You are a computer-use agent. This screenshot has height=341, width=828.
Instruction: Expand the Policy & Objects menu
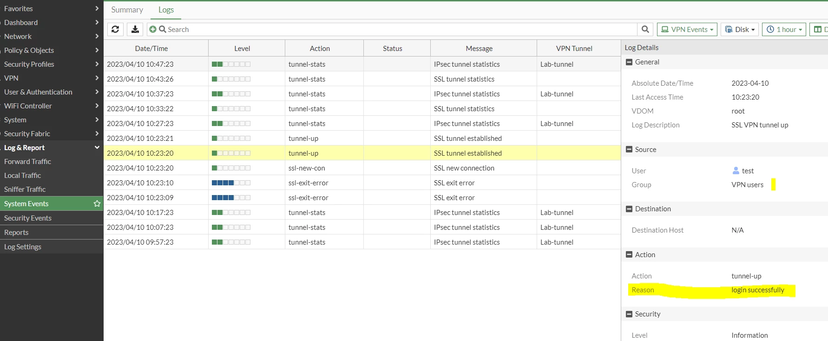point(52,50)
